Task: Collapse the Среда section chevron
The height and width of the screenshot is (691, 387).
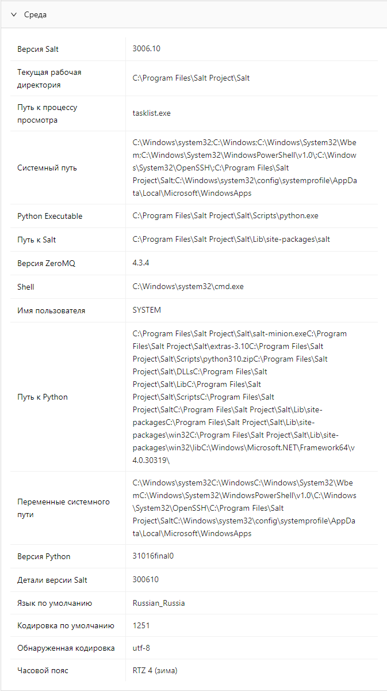Action: [14, 14]
